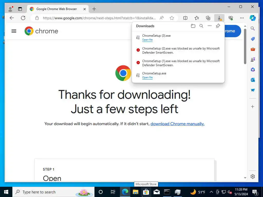This screenshot has height=197, width=263.
Task: Go back to the previous page
Action: point(12,18)
